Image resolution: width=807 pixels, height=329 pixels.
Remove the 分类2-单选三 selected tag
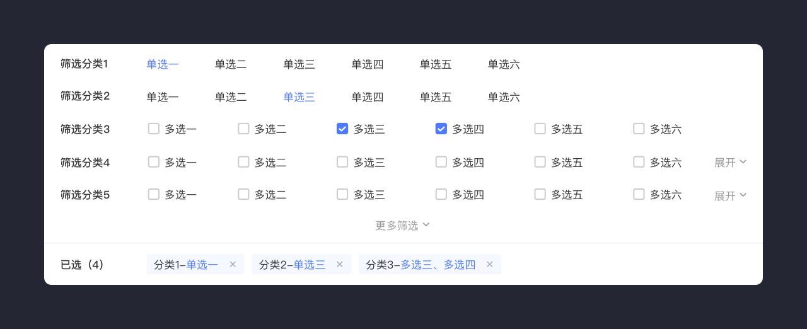(340, 265)
